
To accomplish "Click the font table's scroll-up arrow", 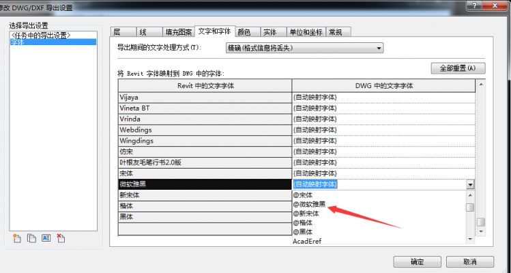I will [x=481, y=85].
